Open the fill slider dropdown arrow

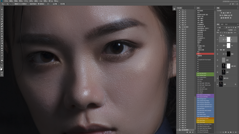tap(238, 33)
